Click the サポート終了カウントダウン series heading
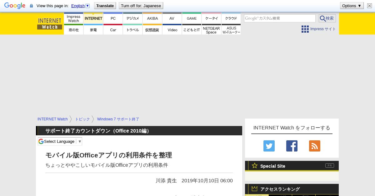Viewport: 375px width, 196px height. [98, 131]
